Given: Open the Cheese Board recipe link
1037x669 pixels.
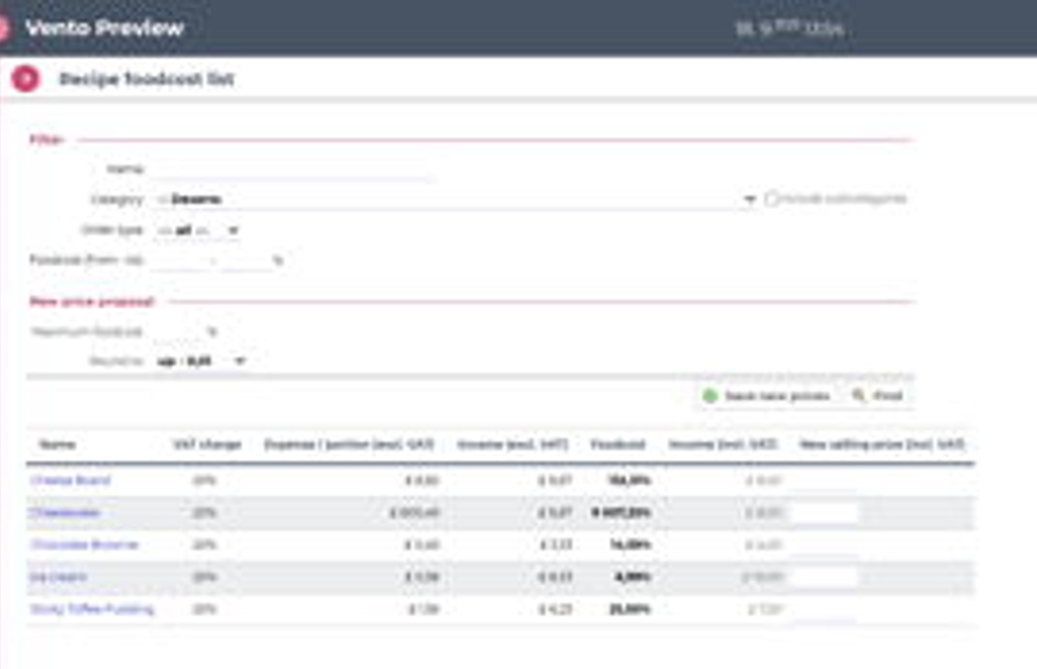Looking at the screenshot, I should pyautogui.click(x=71, y=480).
